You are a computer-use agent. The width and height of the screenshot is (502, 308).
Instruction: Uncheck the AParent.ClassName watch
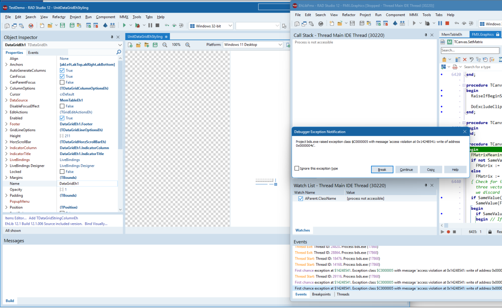click(300, 199)
